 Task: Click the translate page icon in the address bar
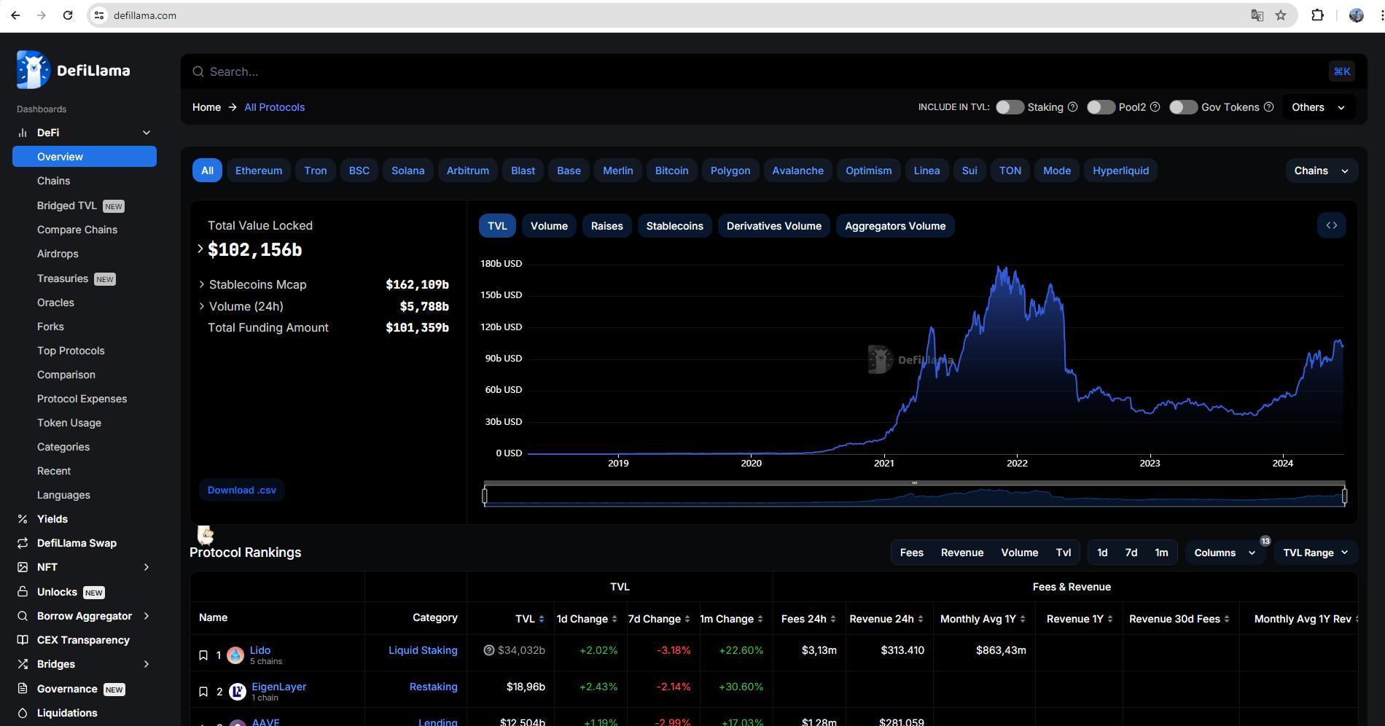click(x=1257, y=15)
